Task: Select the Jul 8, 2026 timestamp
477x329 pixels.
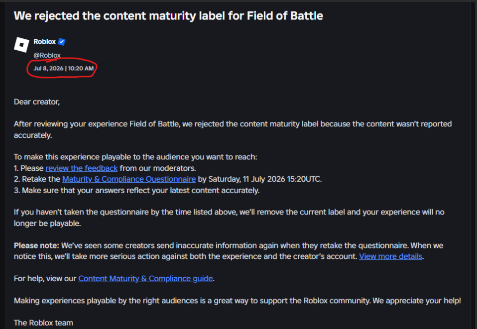Action: pyautogui.click(x=64, y=68)
